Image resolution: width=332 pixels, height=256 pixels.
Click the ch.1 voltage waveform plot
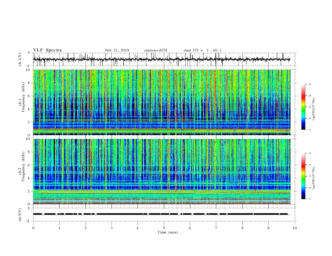162,59
